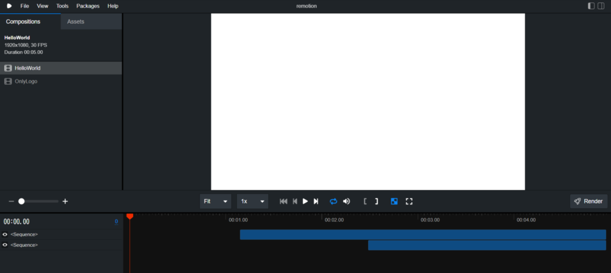The width and height of the screenshot is (611, 273).
Task: Select the OnlyLogo composition
Action: pyautogui.click(x=26, y=81)
